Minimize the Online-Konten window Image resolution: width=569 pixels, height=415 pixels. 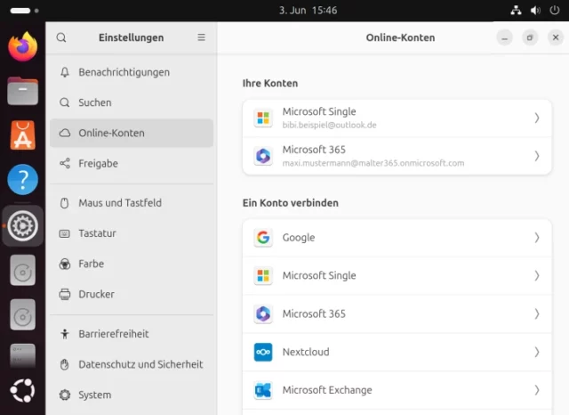point(504,37)
